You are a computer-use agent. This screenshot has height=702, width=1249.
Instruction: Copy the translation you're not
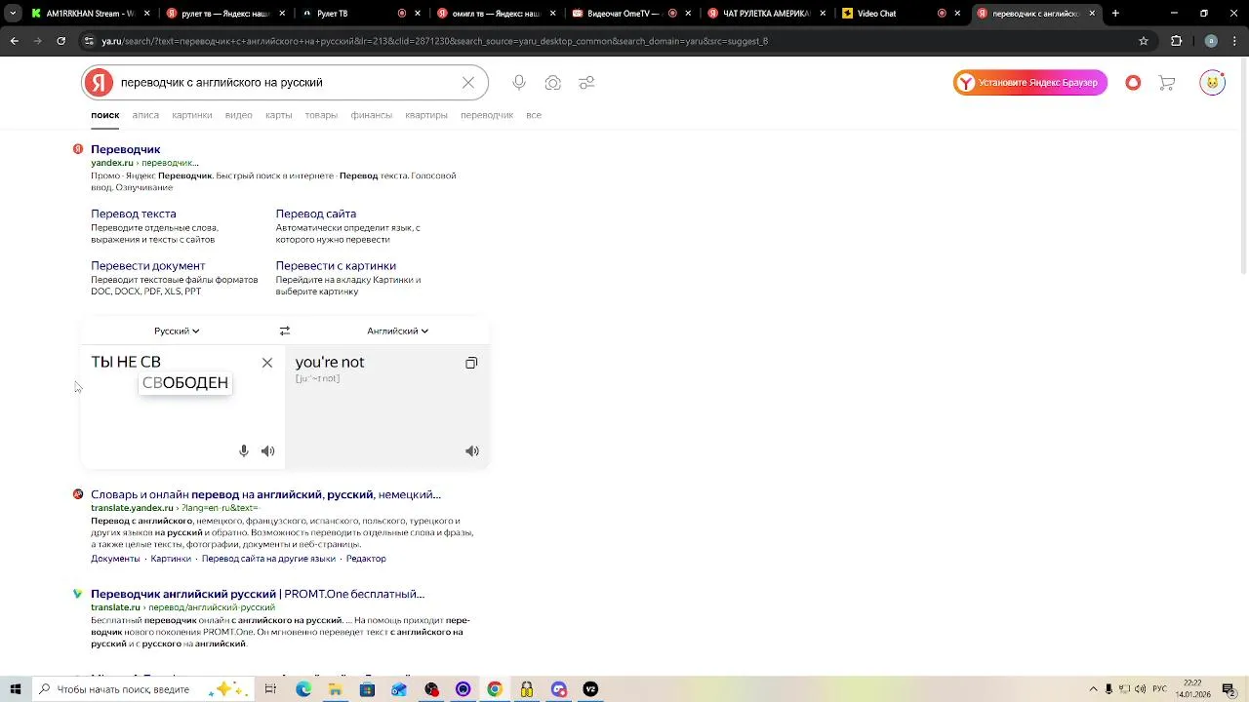[x=471, y=363]
